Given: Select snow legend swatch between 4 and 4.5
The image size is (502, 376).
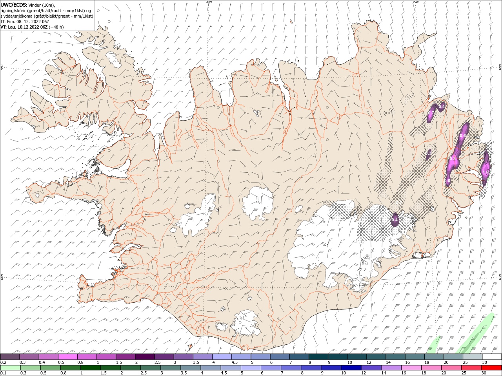Looking at the screenshot, I should [x=222, y=356].
